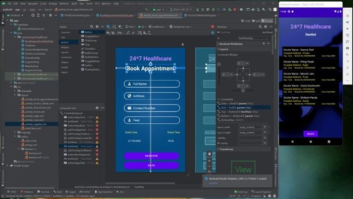Open Terminal tool window button
353x199 pixels.
point(43,192)
